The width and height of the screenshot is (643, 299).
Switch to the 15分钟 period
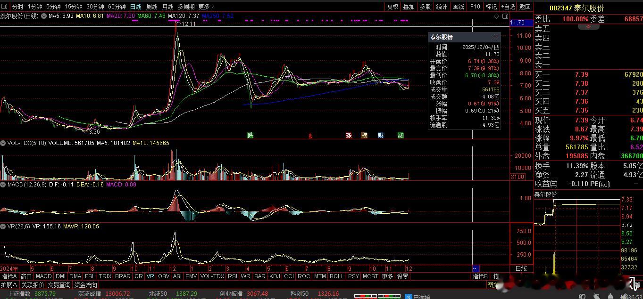tap(74, 7)
